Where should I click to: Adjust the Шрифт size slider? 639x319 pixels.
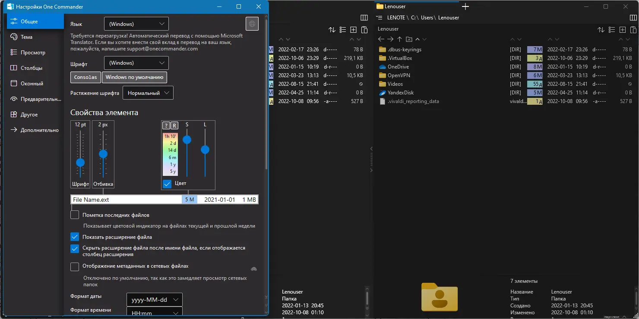(80, 163)
